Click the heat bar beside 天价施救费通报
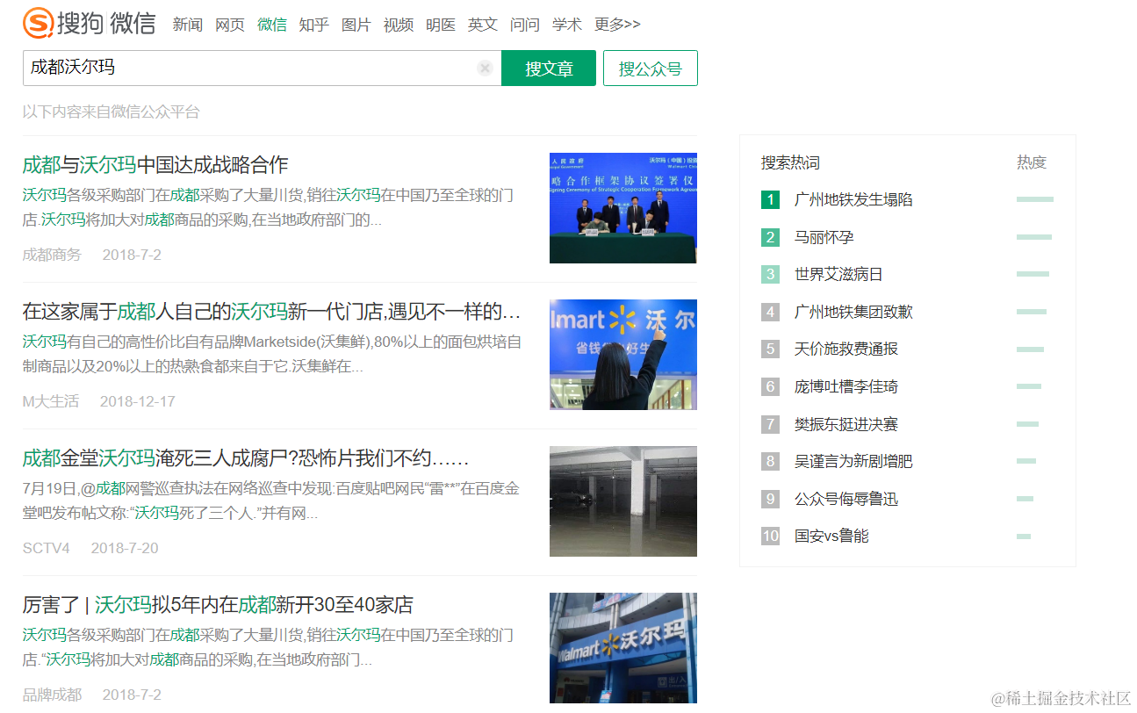1137x713 pixels. tap(1031, 349)
